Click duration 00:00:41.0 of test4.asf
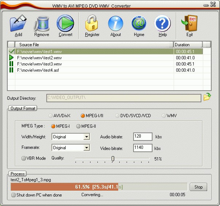220x206 pixels. [185, 70]
